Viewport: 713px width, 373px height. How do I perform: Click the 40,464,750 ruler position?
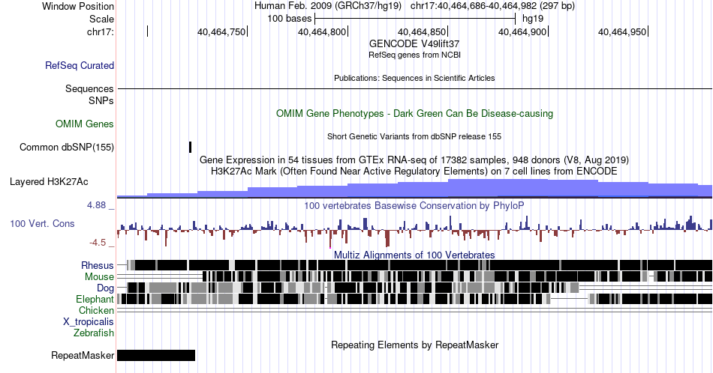coord(221,31)
